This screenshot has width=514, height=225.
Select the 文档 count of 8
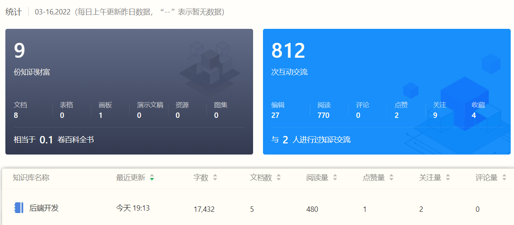(x=16, y=115)
